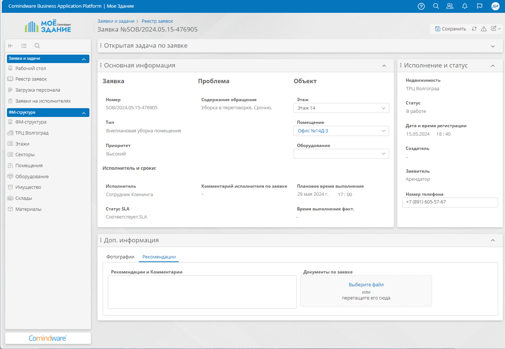Open the help question mark icon

tap(421, 6)
